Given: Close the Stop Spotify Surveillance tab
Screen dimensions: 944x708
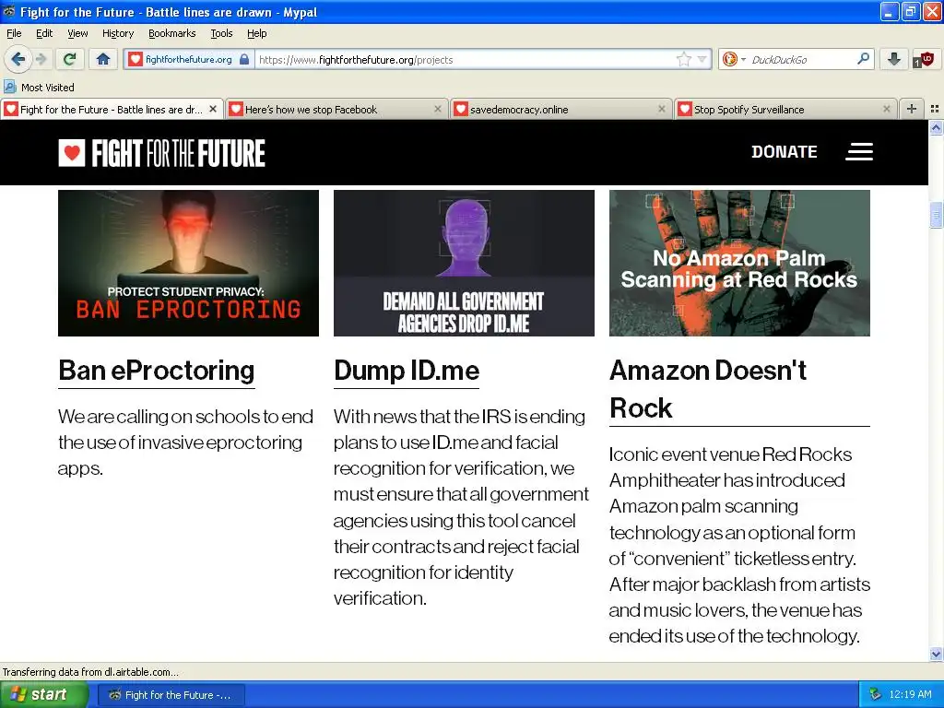Looking at the screenshot, I should tap(886, 109).
